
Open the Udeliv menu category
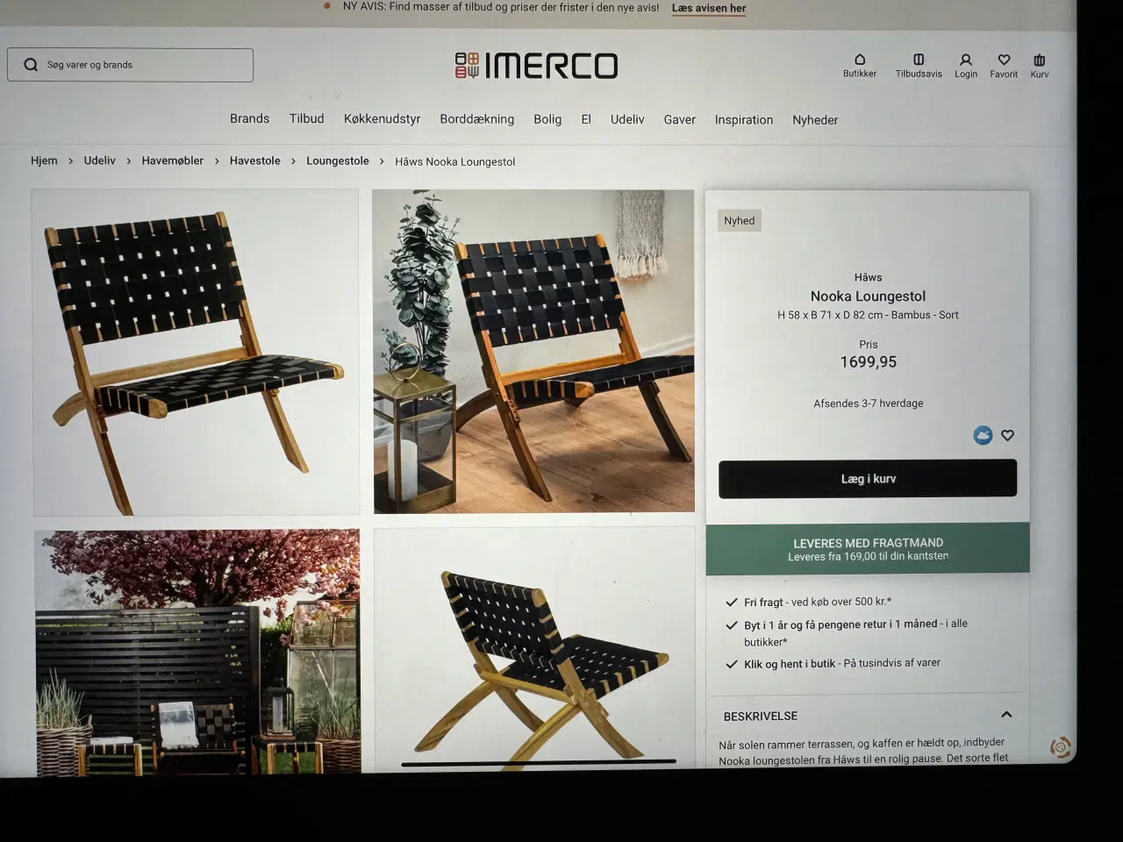pyautogui.click(x=627, y=119)
